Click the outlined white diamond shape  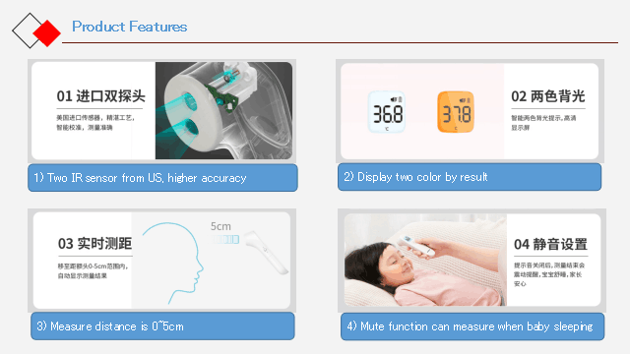(27, 30)
